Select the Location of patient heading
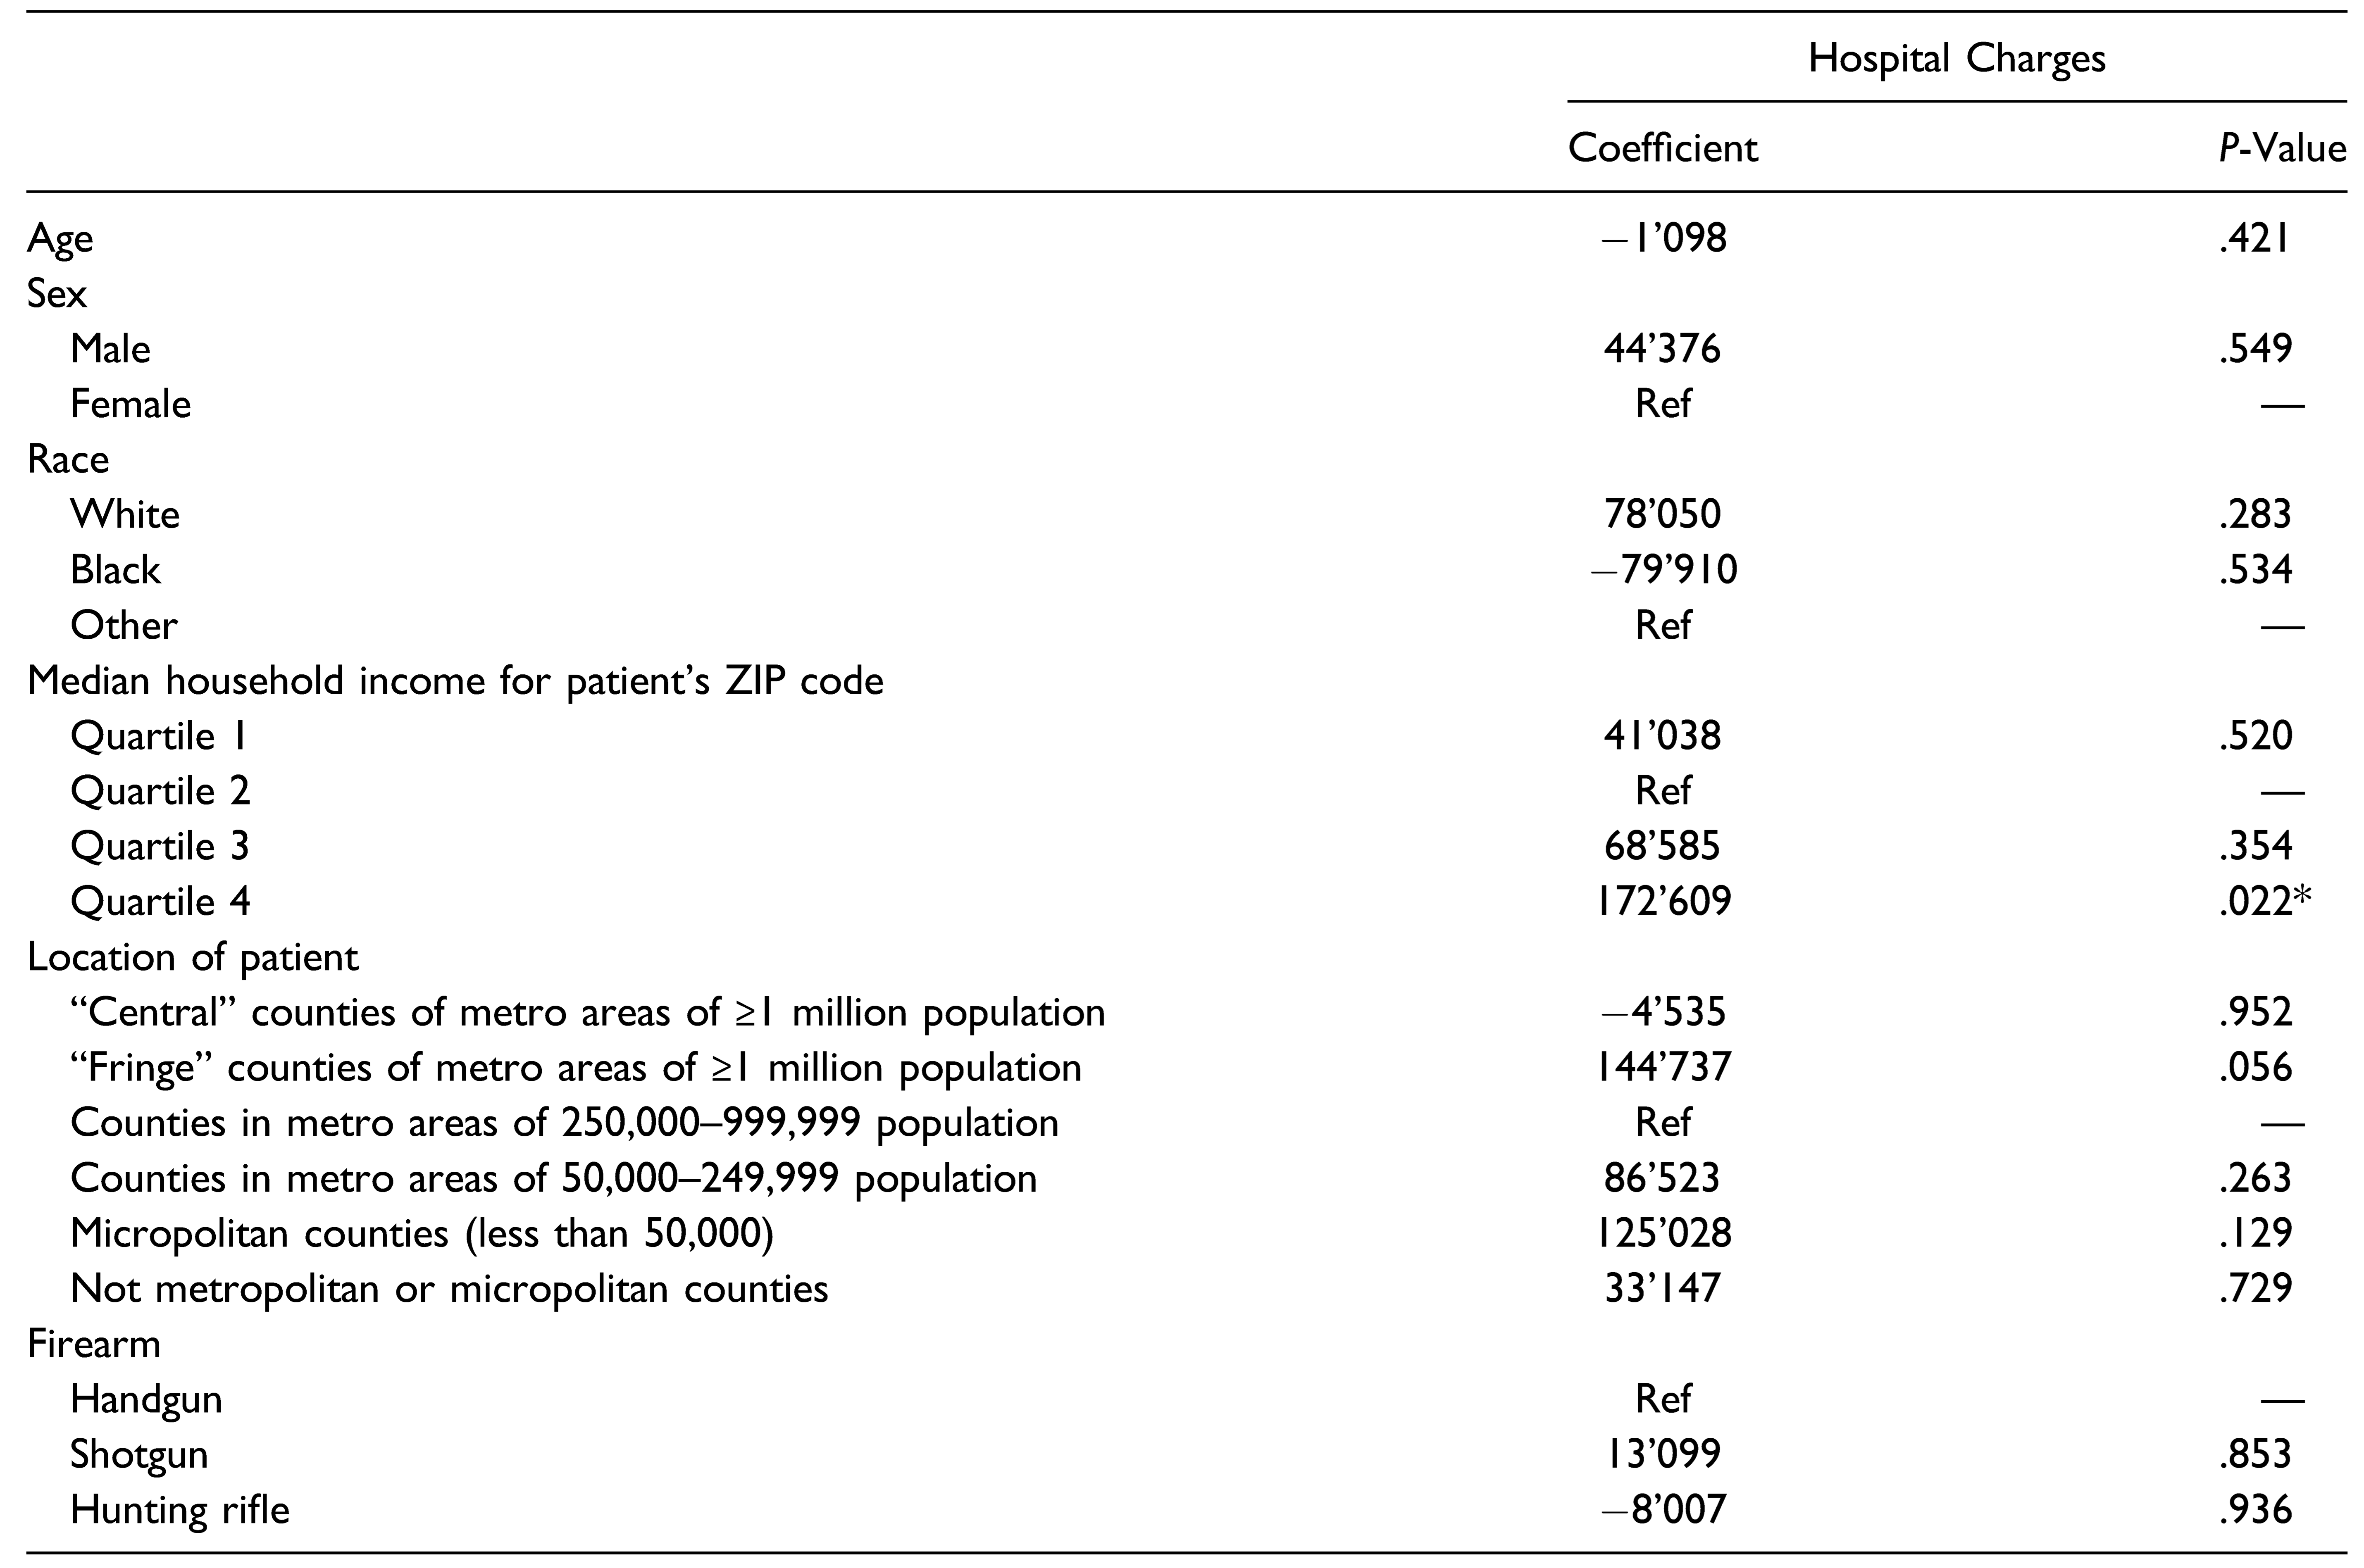 [192, 957]
